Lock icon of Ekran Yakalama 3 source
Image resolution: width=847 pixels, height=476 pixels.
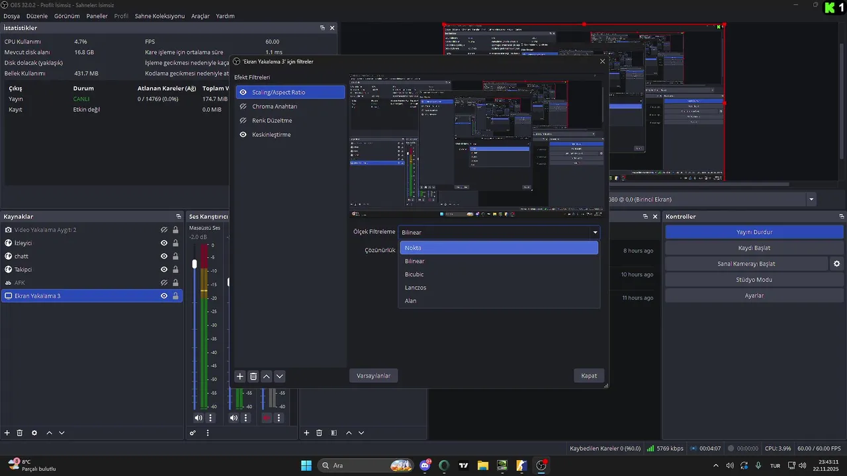175,296
